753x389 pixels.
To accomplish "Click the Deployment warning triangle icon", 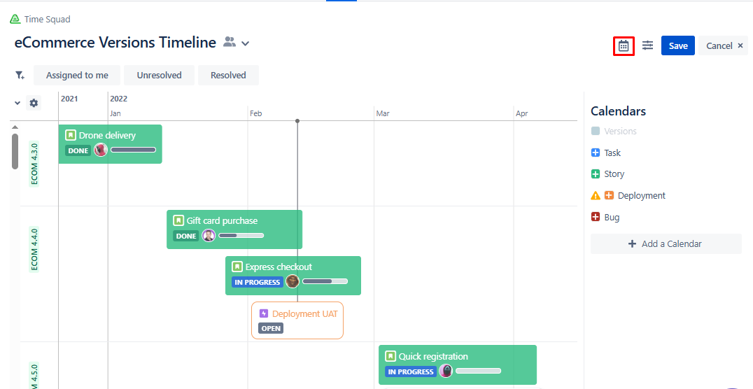I will (x=596, y=196).
